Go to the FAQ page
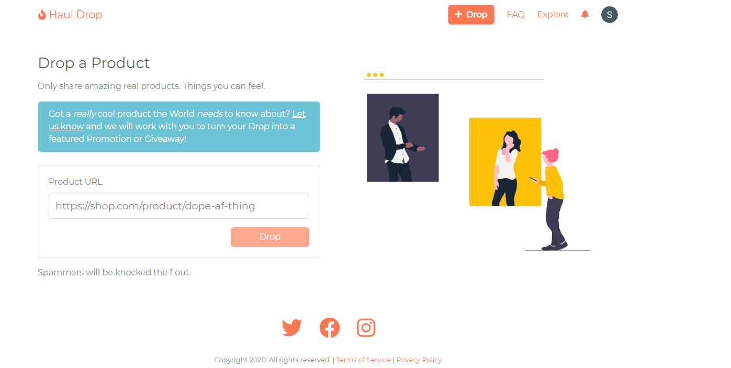The height and width of the screenshot is (368, 731). pos(515,15)
